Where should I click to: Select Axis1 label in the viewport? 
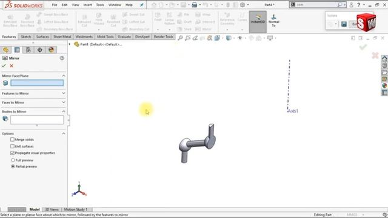[x=293, y=111]
